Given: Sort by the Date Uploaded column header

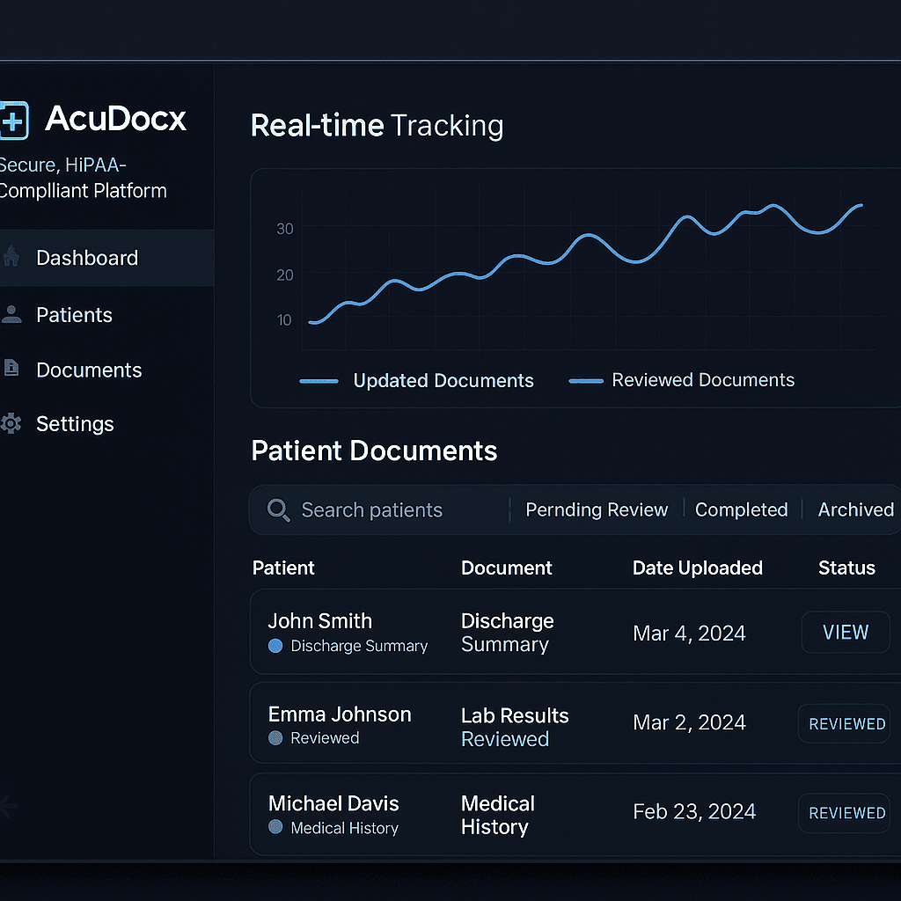Looking at the screenshot, I should (x=697, y=568).
